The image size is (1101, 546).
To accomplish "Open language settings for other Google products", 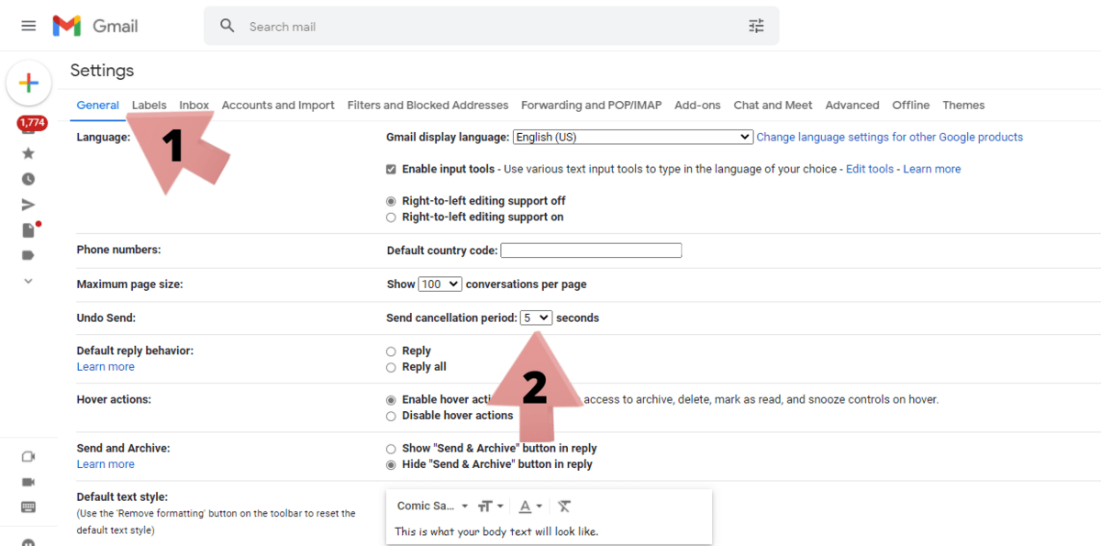I will [x=889, y=137].
